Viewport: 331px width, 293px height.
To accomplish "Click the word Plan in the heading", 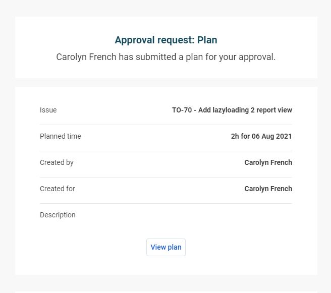I will pos(207,40).
